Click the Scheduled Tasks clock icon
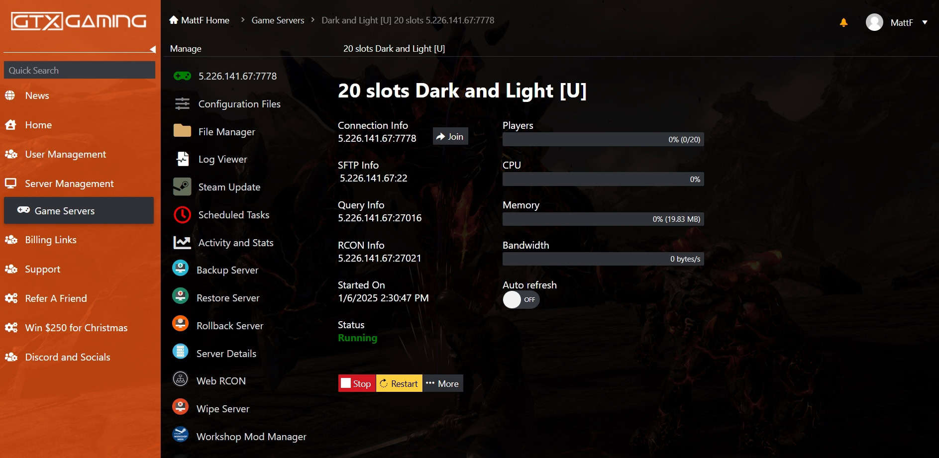The image size is (939, 458). pos(182,215)
